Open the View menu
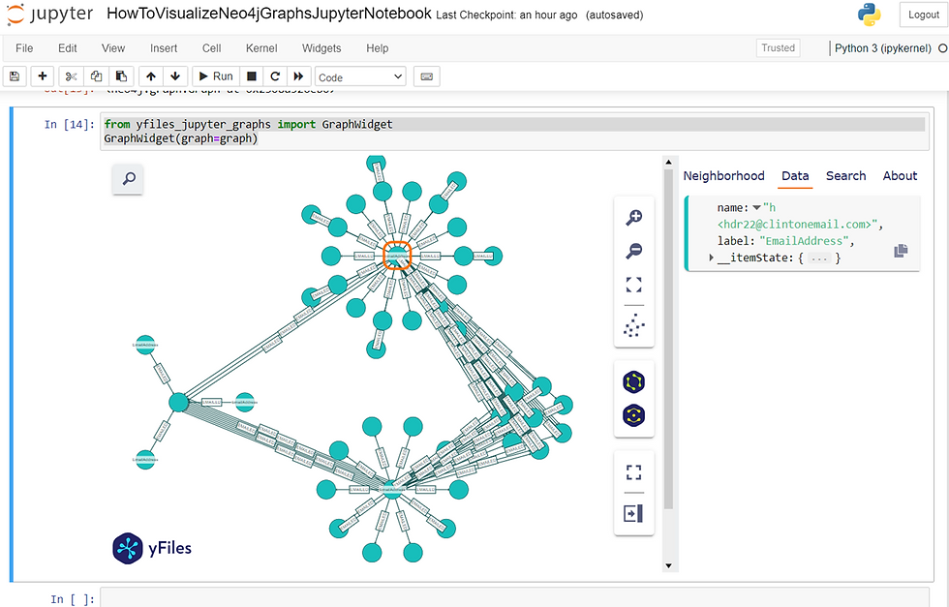The image size is (949, 607). (x=113, y=48)
